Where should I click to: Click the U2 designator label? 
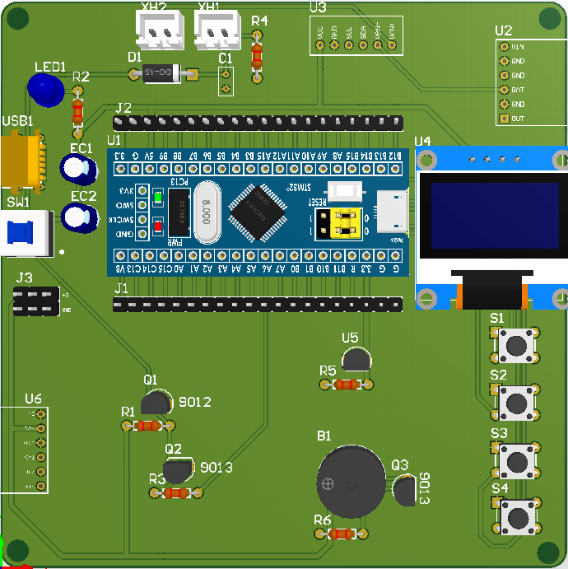tap(504, 30)
